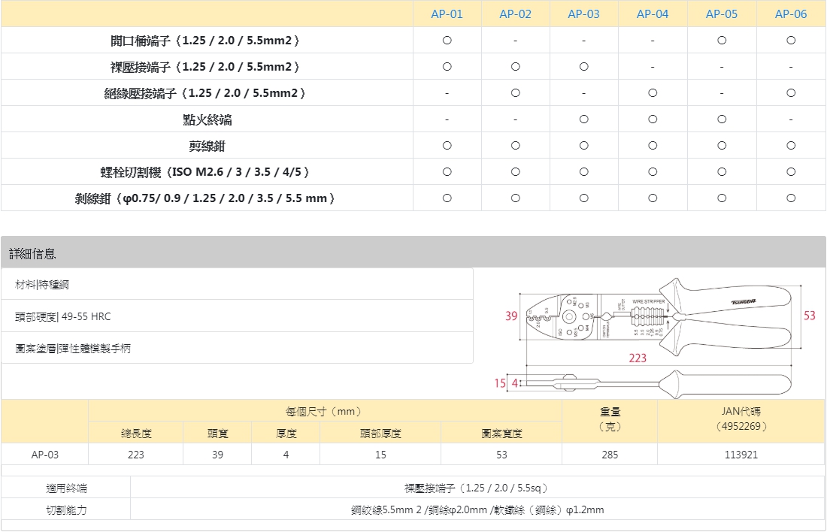This screenshot has height=532, width=827.
Task: Click the 厚度 column header
Action: [286, 434]
